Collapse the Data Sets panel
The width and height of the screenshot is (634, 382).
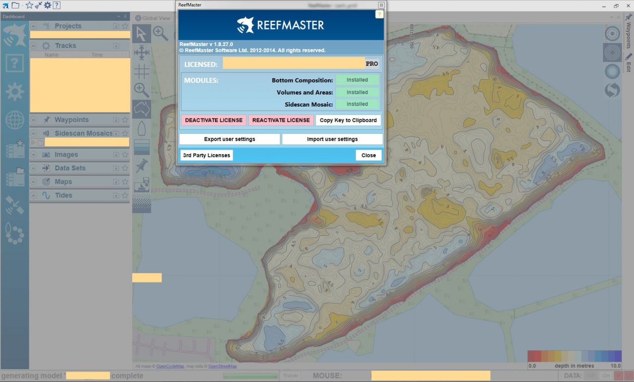34,168
